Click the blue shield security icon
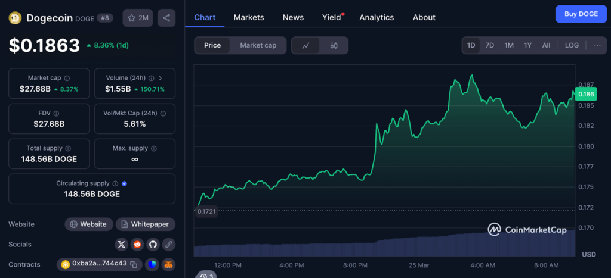611x278 pixels. pyautogui.click(x=152, y=264)
